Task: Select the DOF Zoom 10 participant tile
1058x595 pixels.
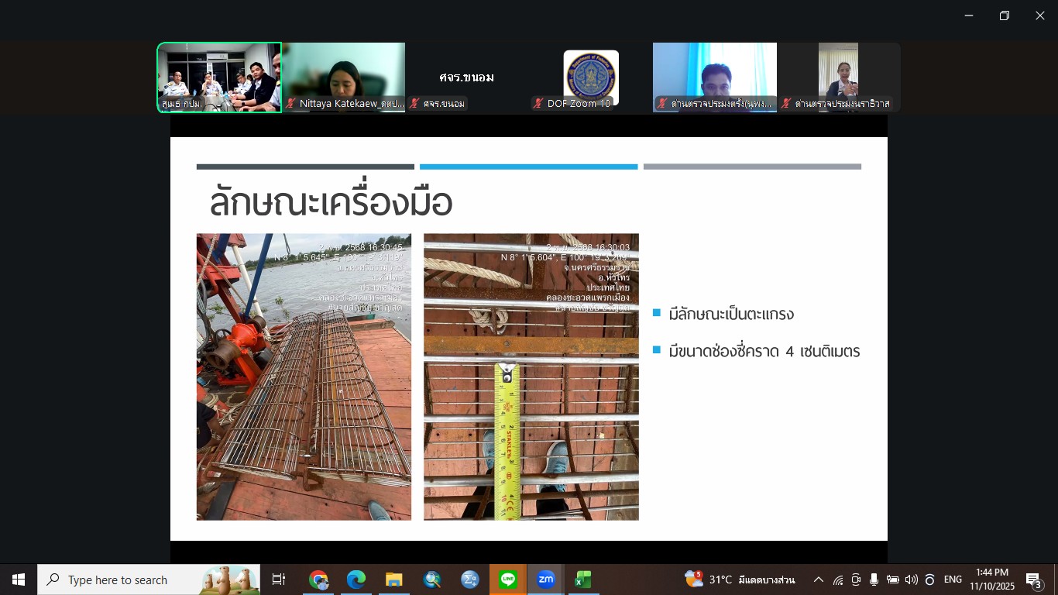Action: click(590, 77)
